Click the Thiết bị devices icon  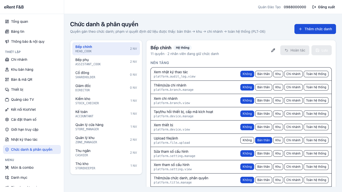pyautogui.click(x=7, y=89)
